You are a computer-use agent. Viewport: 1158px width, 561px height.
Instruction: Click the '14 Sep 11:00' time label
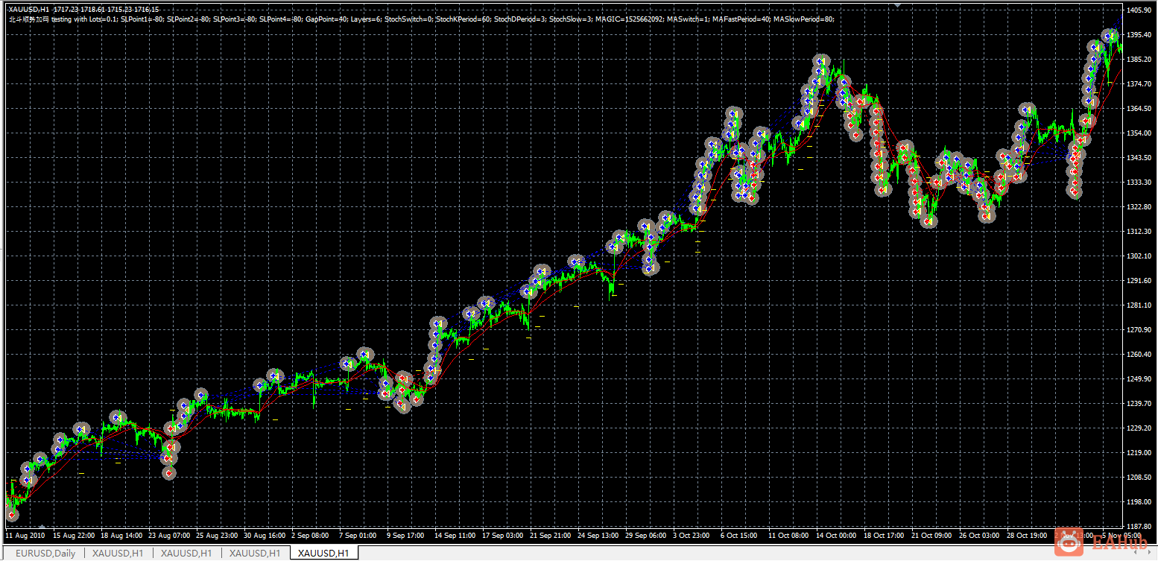point(455,535)
